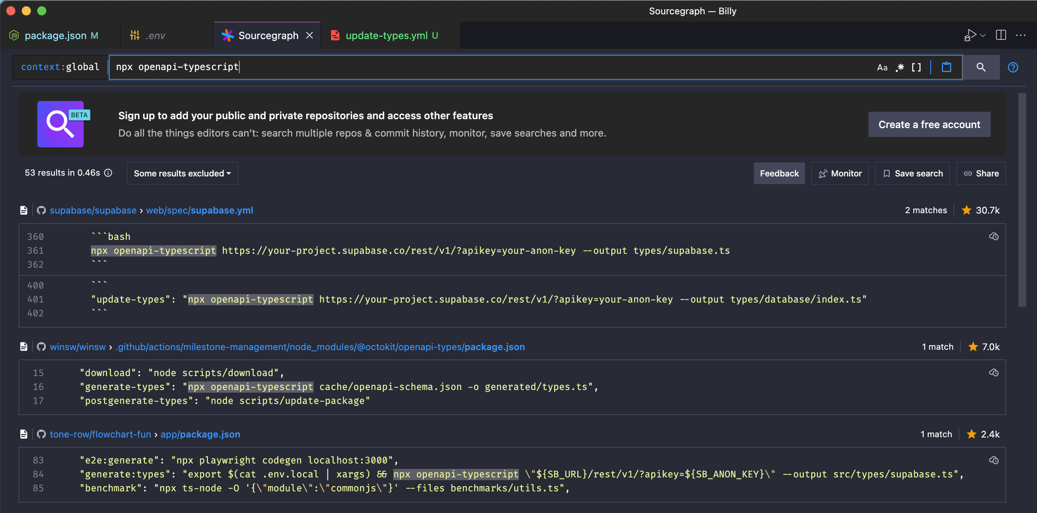Switch to update-types.yml tab
This screenshot has height=513, width=1037.
(x=386, y=36)
